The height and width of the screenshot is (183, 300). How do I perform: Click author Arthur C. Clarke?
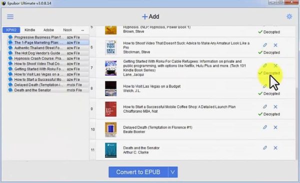[x=136, y=152]
